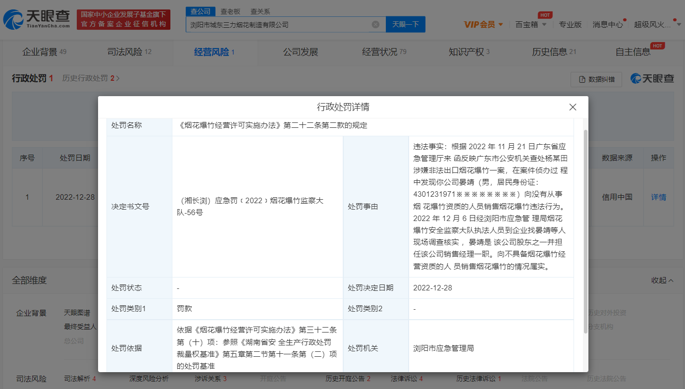The width and height of the screenshot is (685, 389).
Task: Click the 天眼一下 search button
Action: click(406, 24)
